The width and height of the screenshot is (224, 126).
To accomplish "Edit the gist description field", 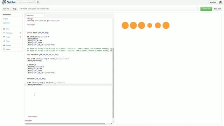I will click(x=109, y=9).
